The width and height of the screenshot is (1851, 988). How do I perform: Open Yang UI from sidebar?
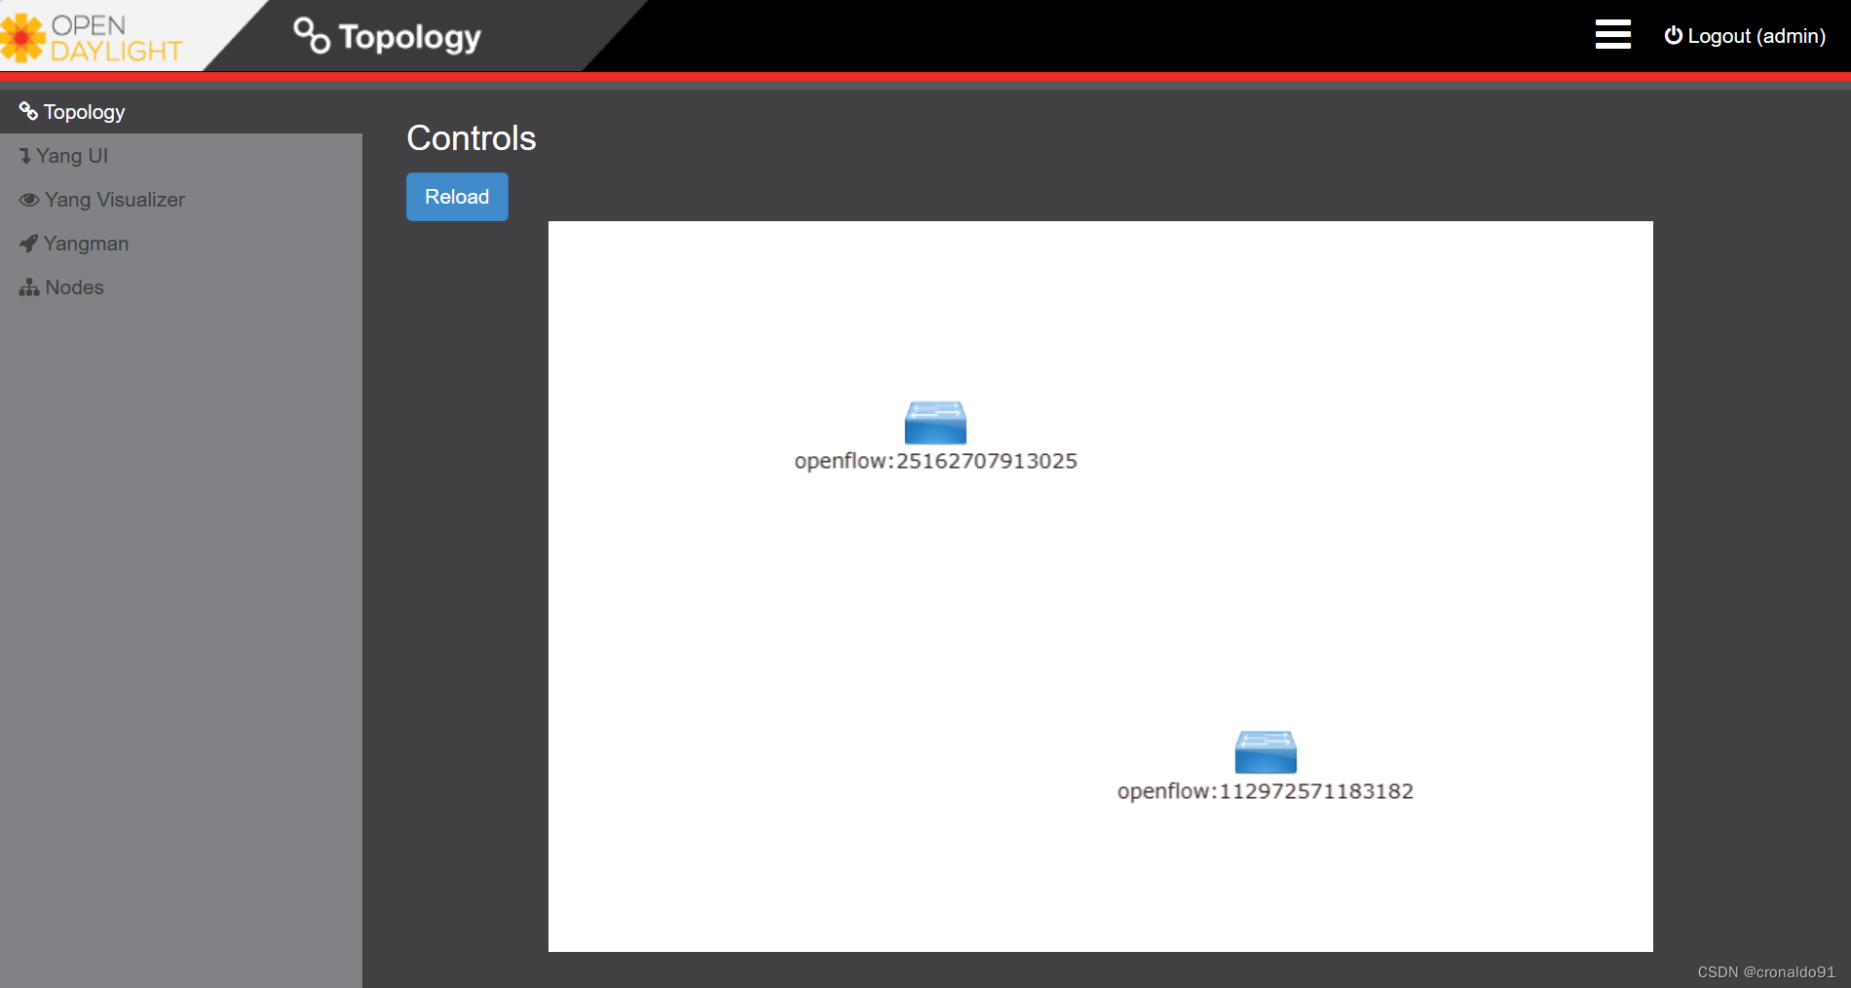tap(181, 156)
